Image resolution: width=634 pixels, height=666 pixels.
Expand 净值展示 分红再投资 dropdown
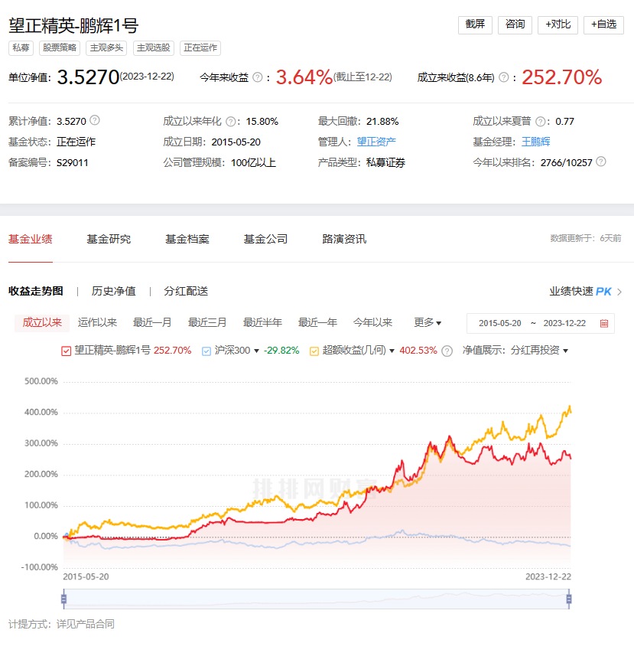[539, 351]
